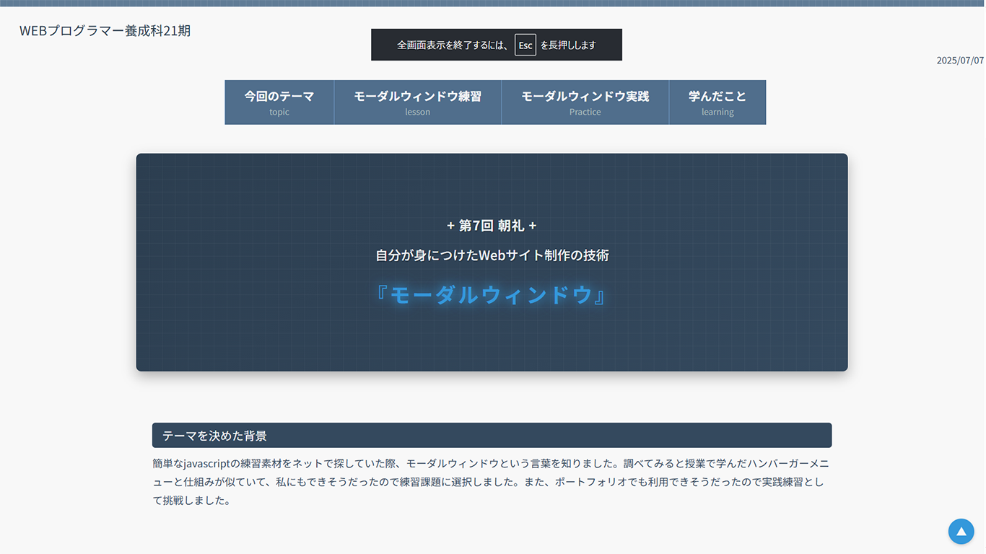Click the blue scroll-to-top arrow button

tap(961, 532)
